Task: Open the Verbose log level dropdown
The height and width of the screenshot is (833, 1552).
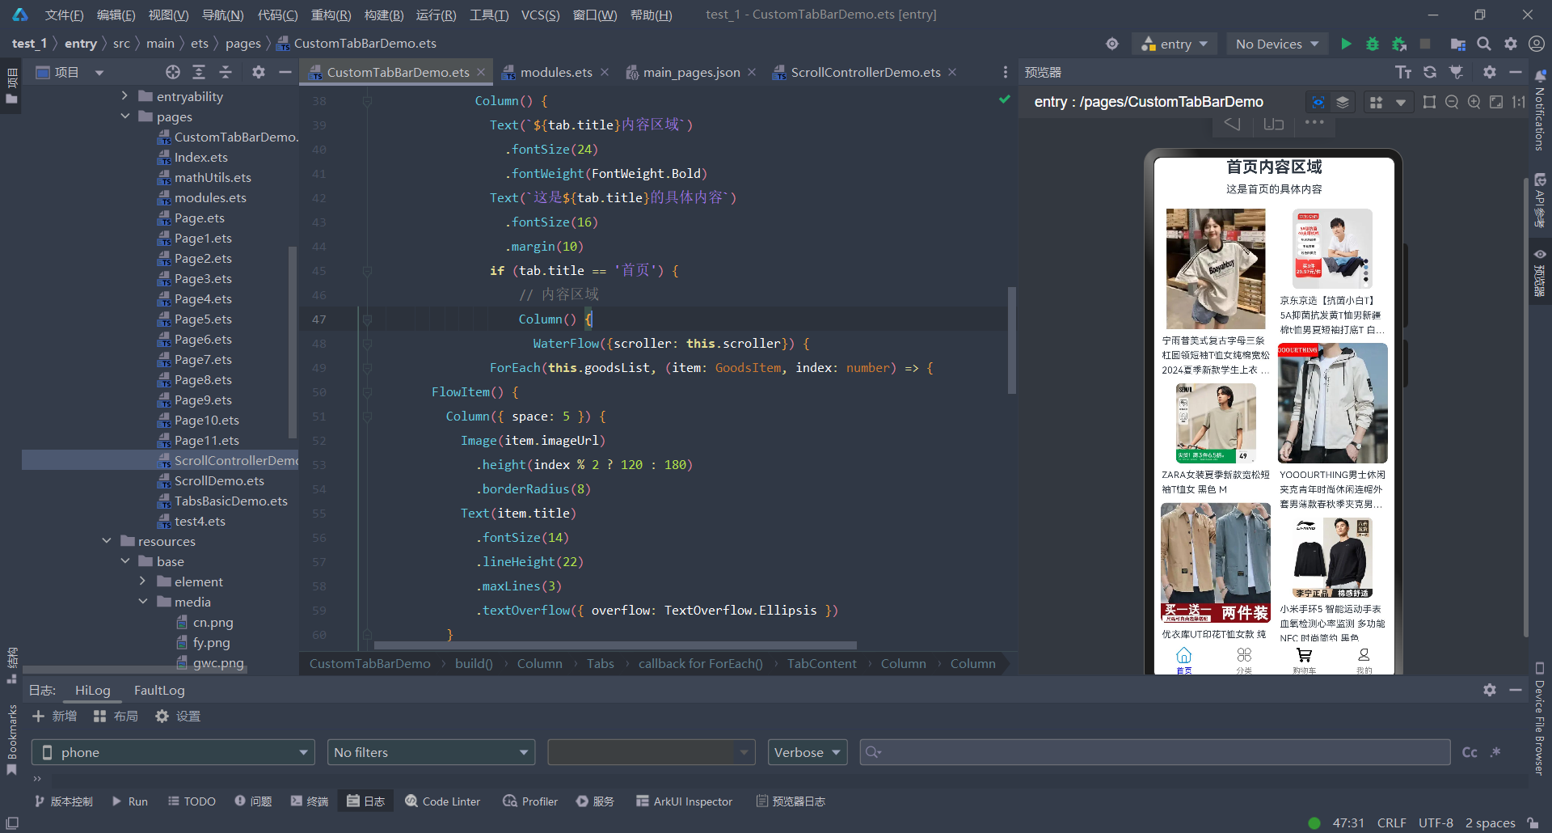Action: [x=807, y=752]
